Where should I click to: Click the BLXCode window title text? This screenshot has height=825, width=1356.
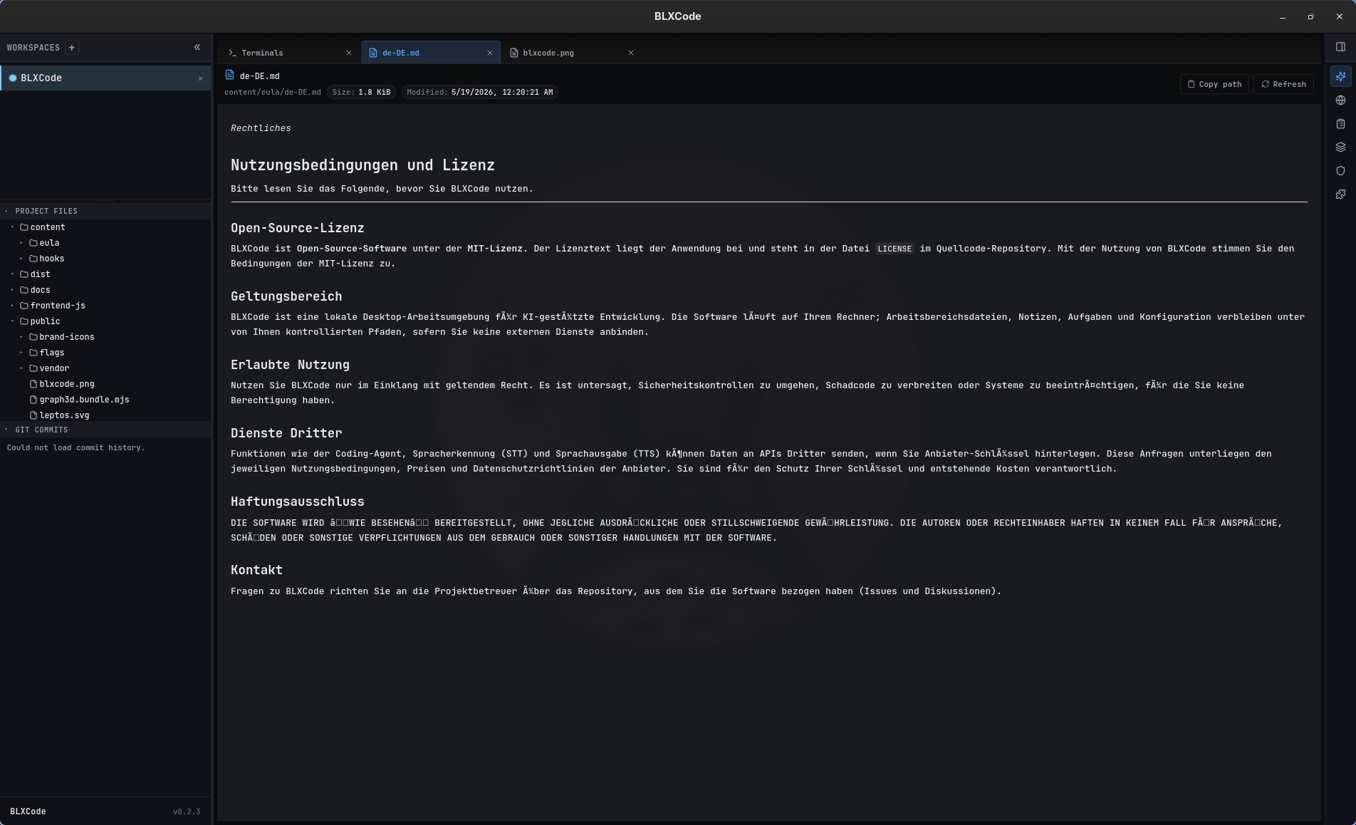pyautogui.click(x=677, y=16)
